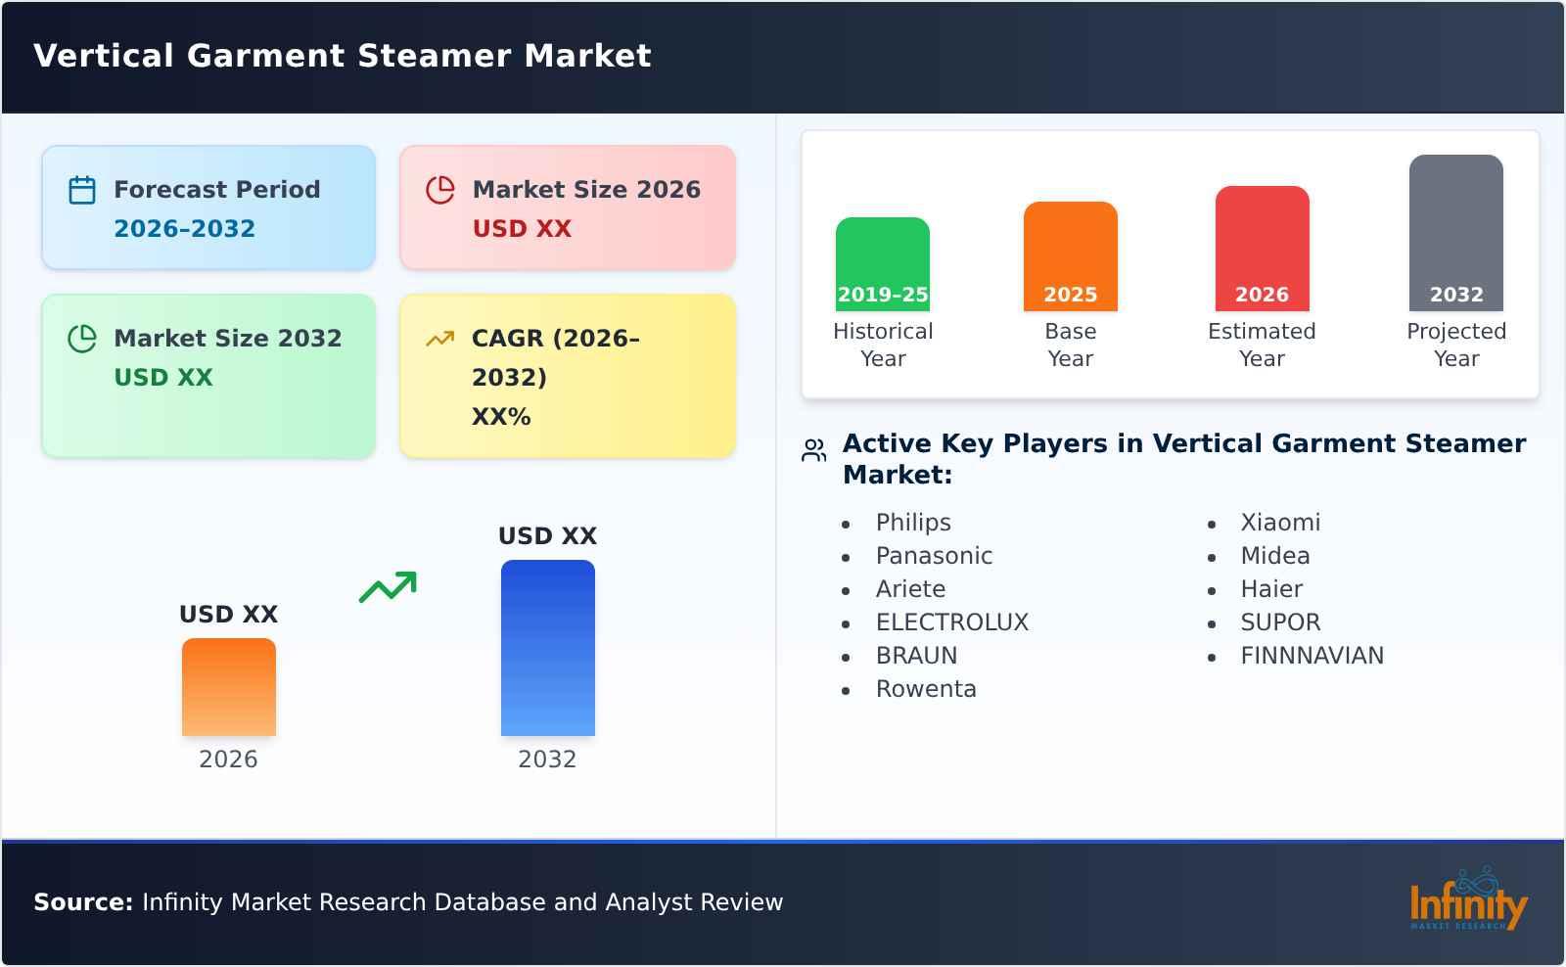
Task: Select Xiaomi from the key players list
Action: tap(1280, 523)
